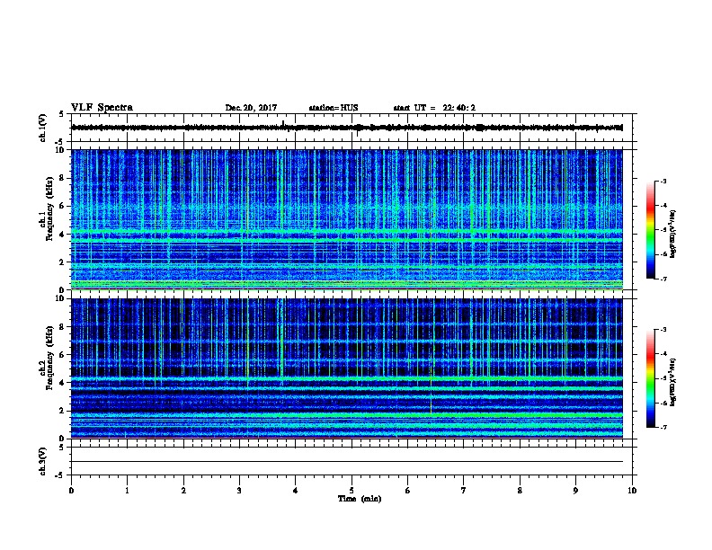Click time axis tick label "7"
712x550 pixels.
pyautogui.click(x=464, y=491)
